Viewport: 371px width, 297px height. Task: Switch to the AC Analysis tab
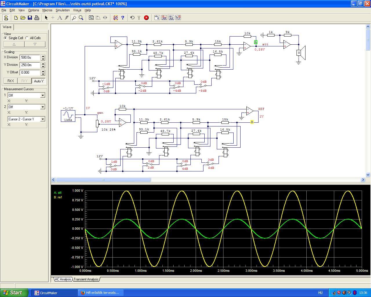click(63, 279)
